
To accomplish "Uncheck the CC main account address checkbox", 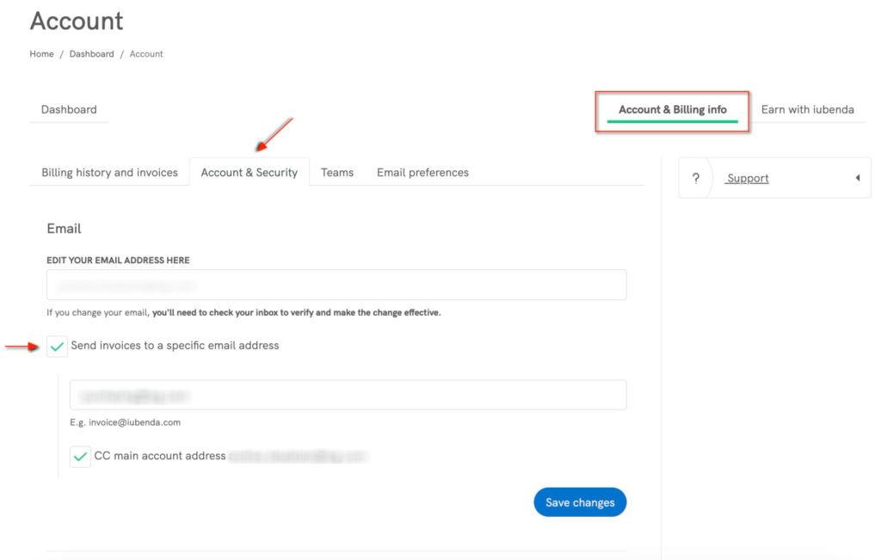I will click(81, 456).
